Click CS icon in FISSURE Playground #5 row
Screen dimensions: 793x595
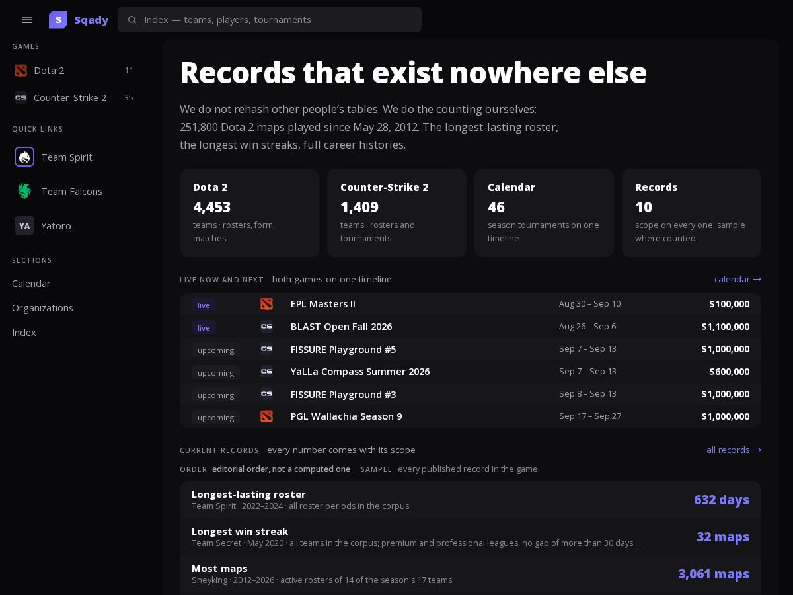[x=266, y=348]
